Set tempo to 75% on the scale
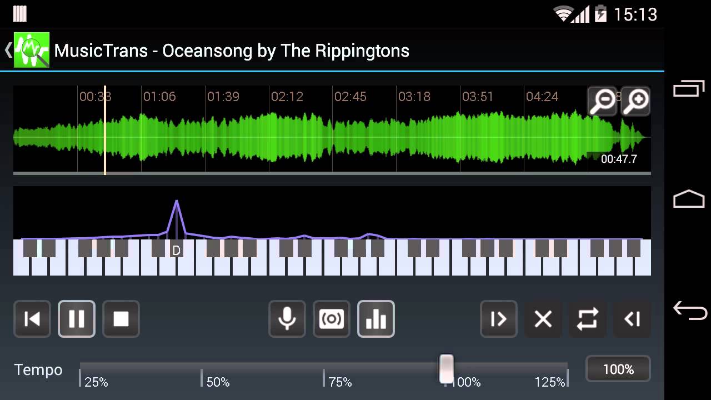This screenshot has height=400, width=711. 340,382
